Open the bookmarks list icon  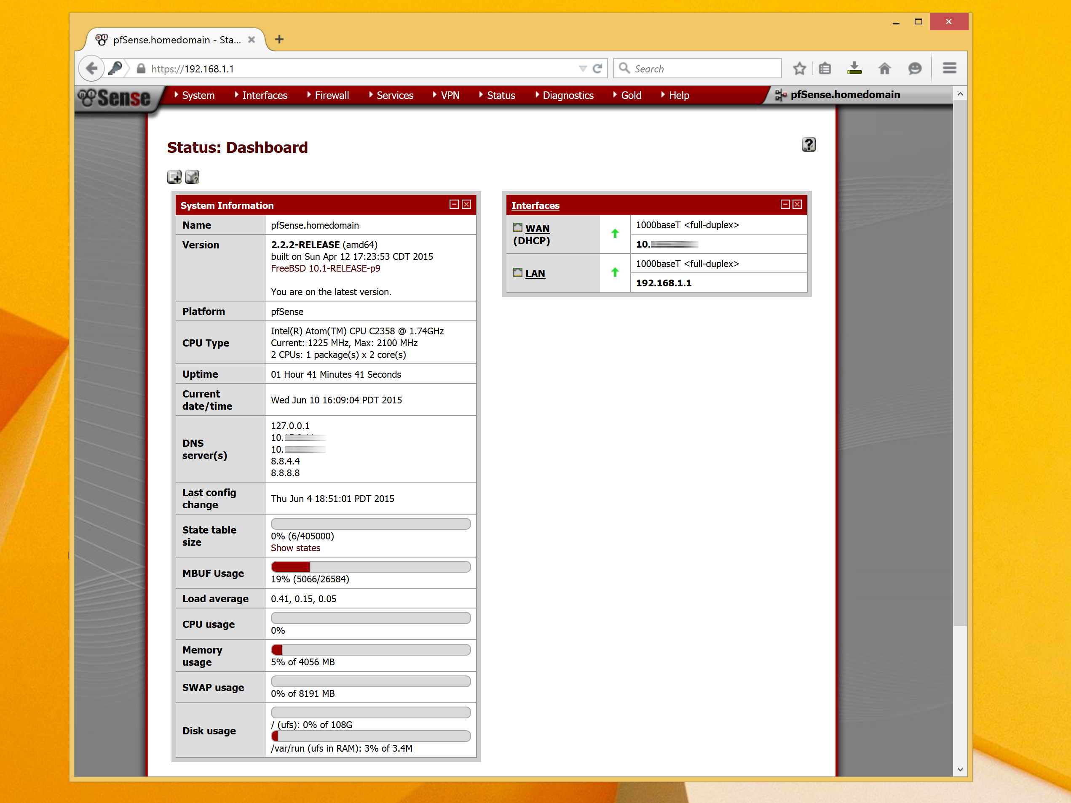click(825, 68)
